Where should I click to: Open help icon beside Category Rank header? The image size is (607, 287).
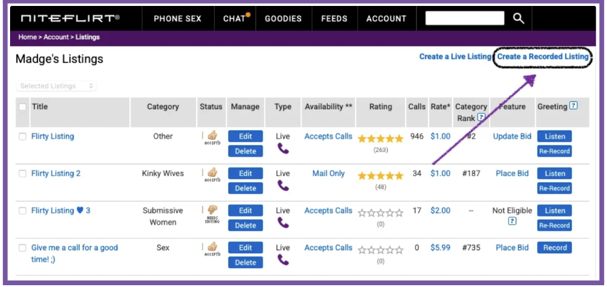(481, 117)
